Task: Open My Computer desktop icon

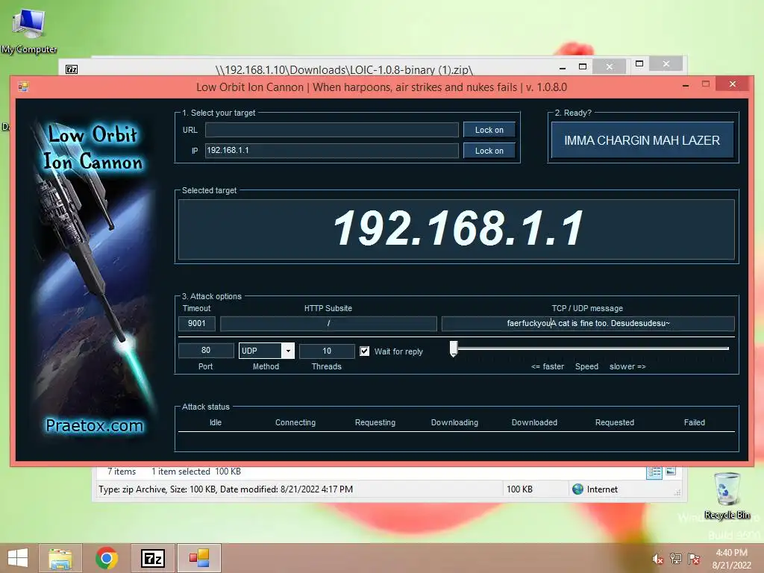Action: click(29, 31)
